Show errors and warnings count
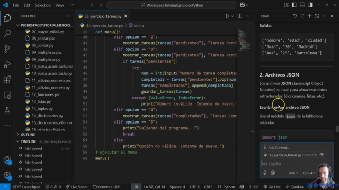This screenshot has height=190, width=339. 53,187
